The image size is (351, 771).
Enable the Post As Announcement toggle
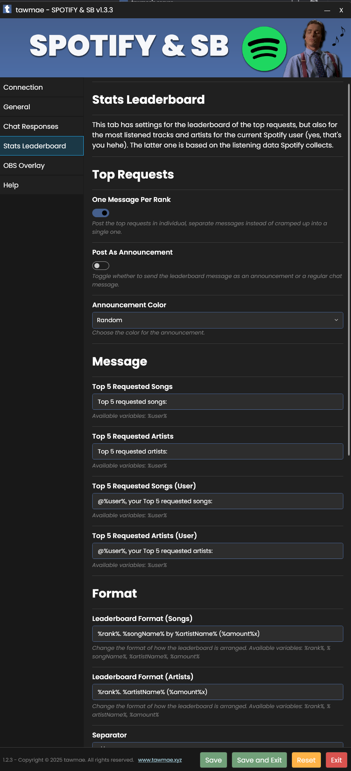pyautogui.click(x=101, y=266)
